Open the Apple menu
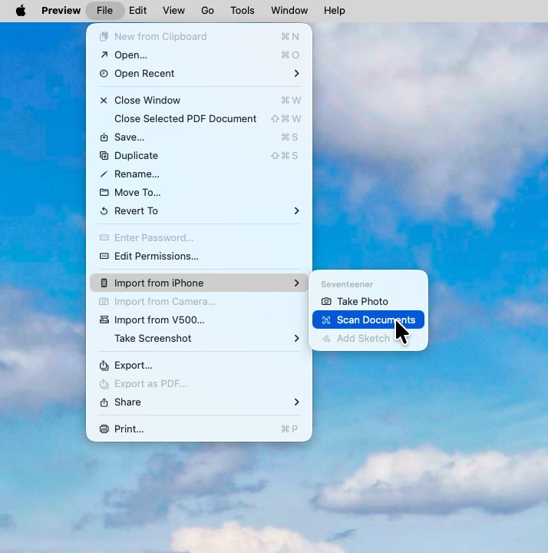 [x=21, y=11]
